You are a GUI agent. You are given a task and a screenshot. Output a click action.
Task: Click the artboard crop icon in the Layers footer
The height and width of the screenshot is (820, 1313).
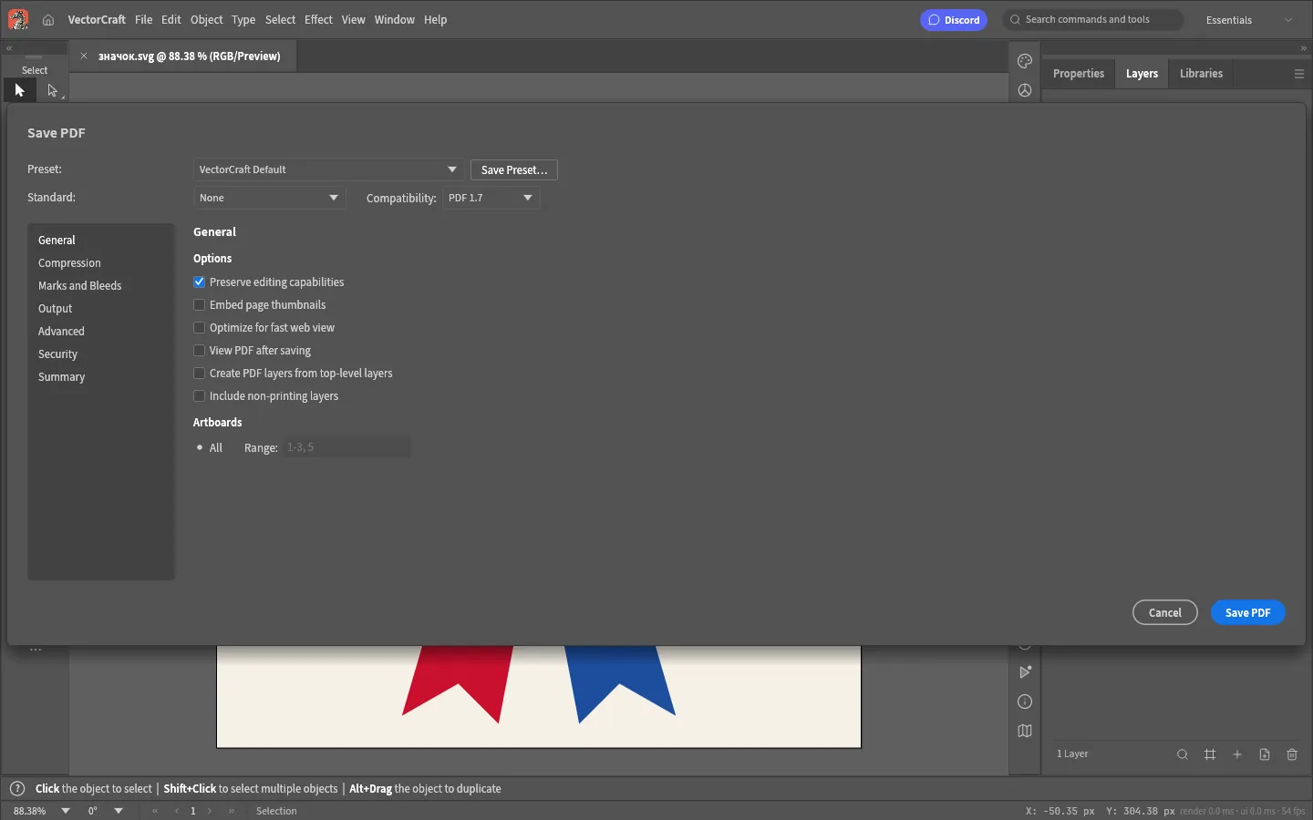pos(1210,754)
